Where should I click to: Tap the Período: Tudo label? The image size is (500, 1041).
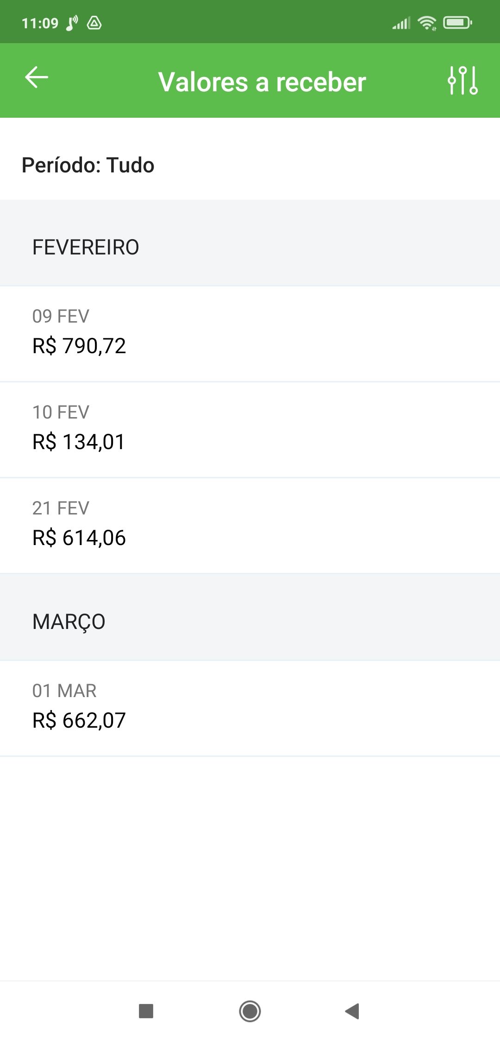[x=88, y=165]
